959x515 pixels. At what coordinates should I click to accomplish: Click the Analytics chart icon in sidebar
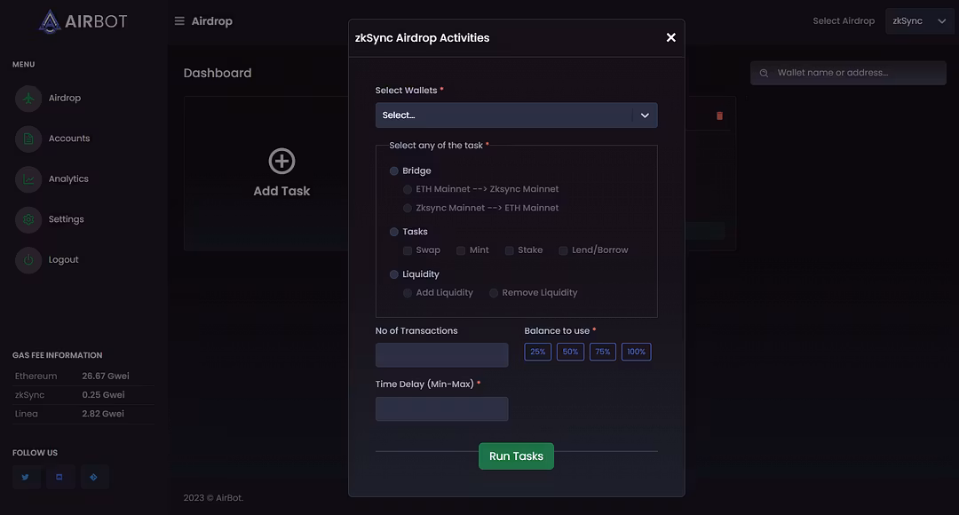(28, 179)
